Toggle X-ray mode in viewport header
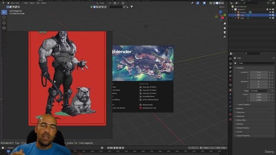 (x=211, y=3)
